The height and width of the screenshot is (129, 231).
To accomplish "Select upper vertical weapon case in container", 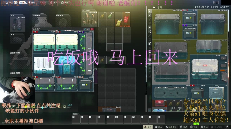I will tap(86, 42).
